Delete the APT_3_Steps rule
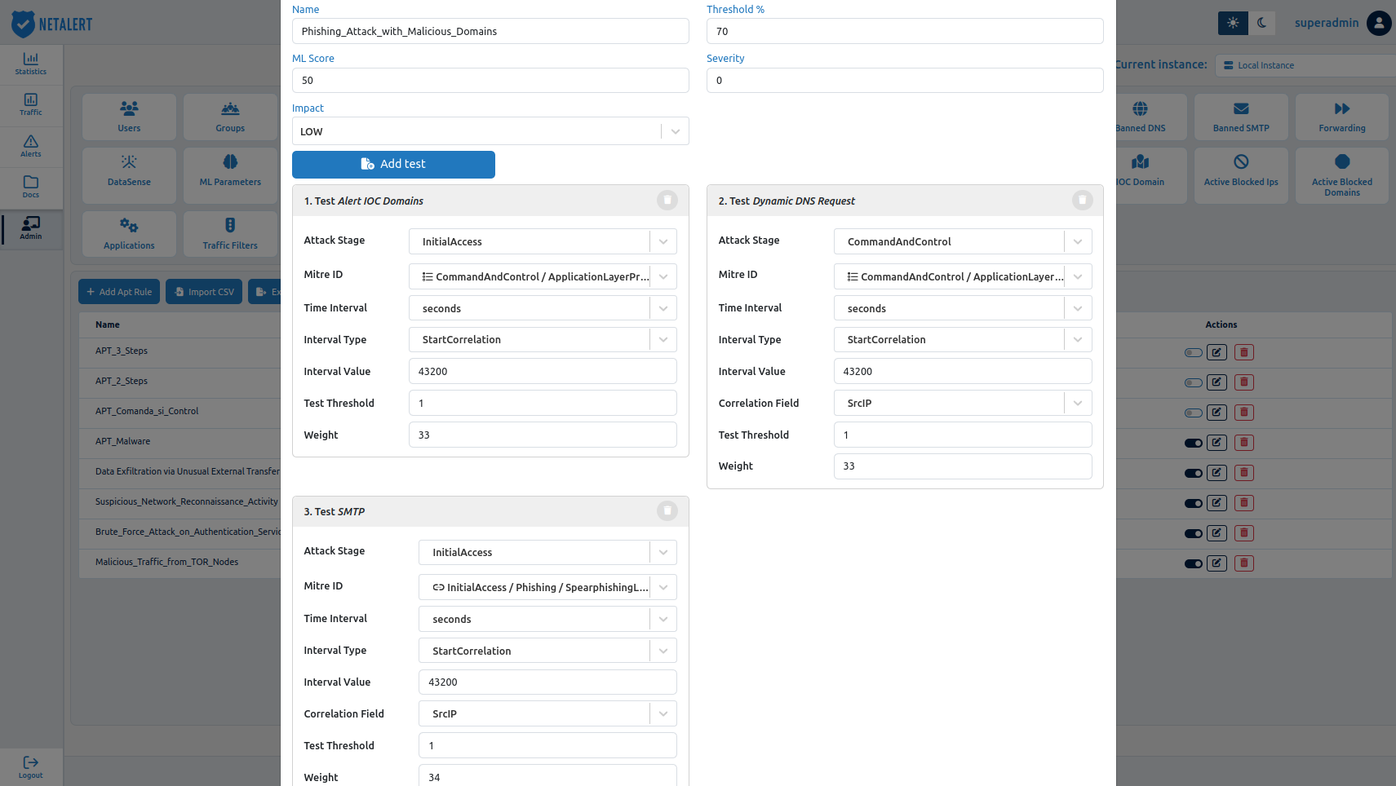The height and width of the screenshot is (786, 1396). (x=1244, y=352)
